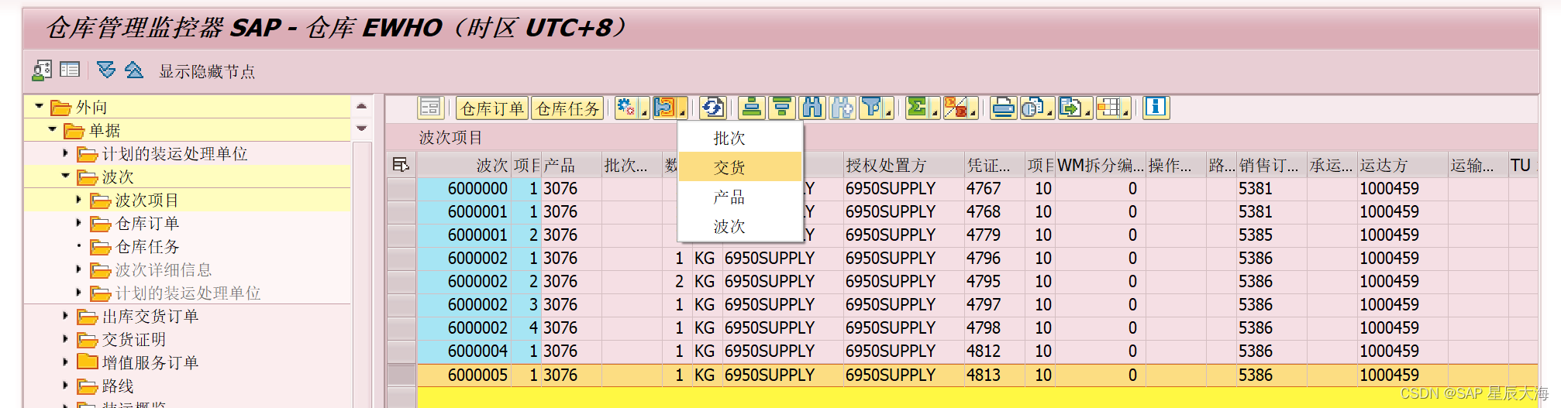Viewport: 1561px width, 408px height.
Task: Expand the 路线 node arrow
Action: [x=65, y=385]
